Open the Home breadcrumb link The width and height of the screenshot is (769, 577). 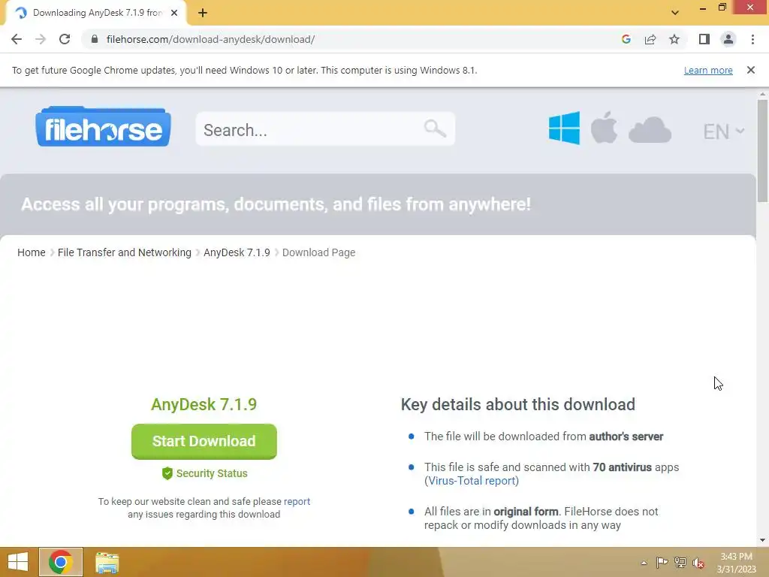(32, 252)
